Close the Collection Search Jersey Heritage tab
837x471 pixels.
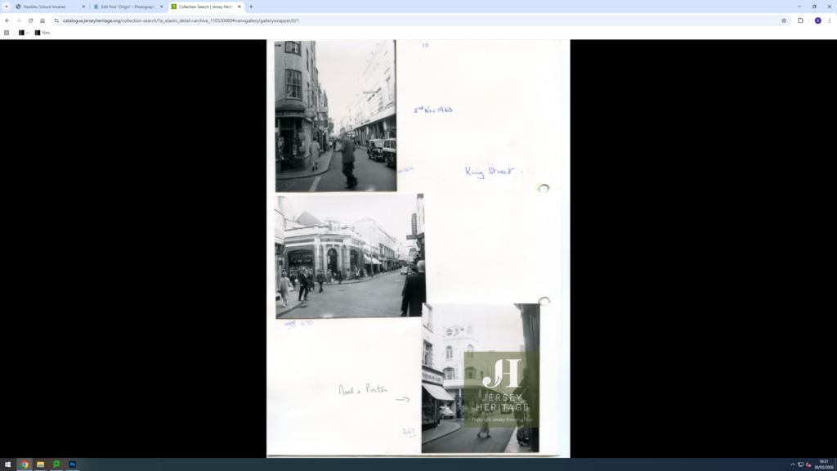click(239, 7)
